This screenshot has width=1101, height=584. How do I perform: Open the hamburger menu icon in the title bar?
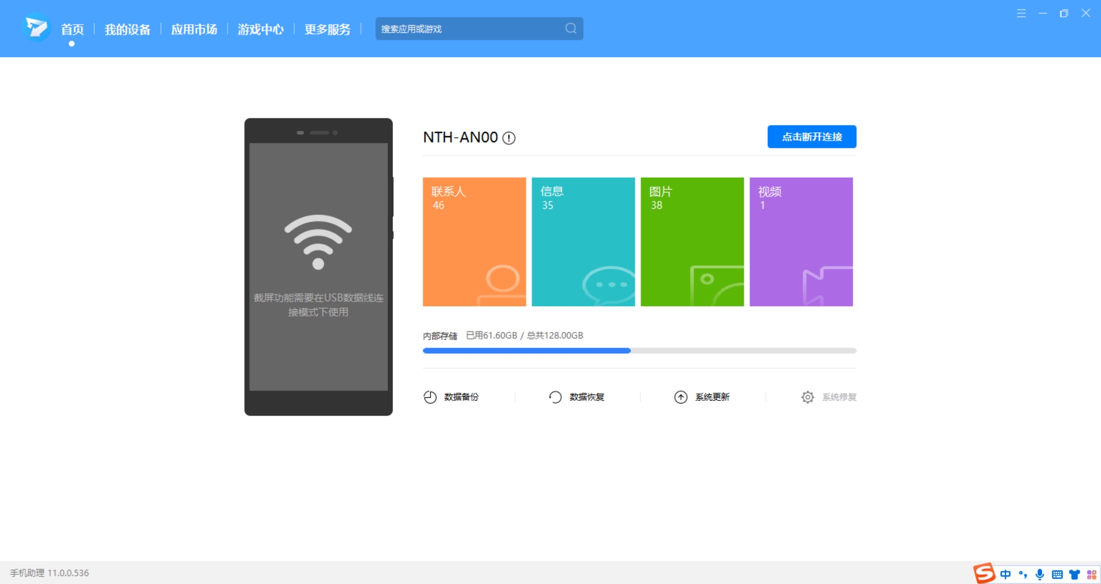click(x=1021, y=13)
